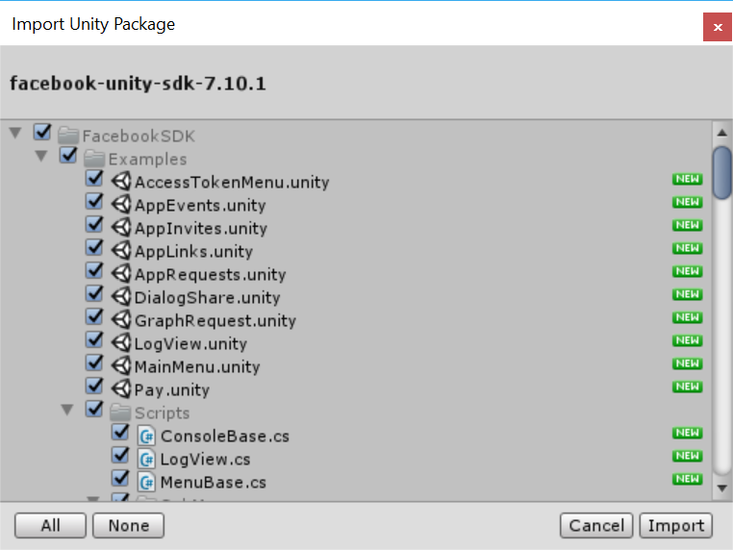Select the AppRequests.unity entry

(x=210, y=274)
